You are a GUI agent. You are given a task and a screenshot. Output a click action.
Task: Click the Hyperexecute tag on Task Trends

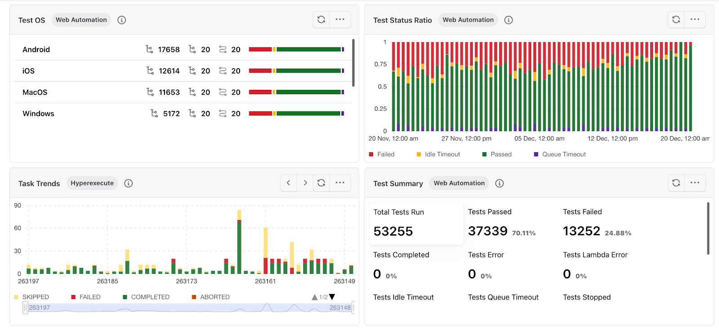pyautogui.click(x=92, y=183)
